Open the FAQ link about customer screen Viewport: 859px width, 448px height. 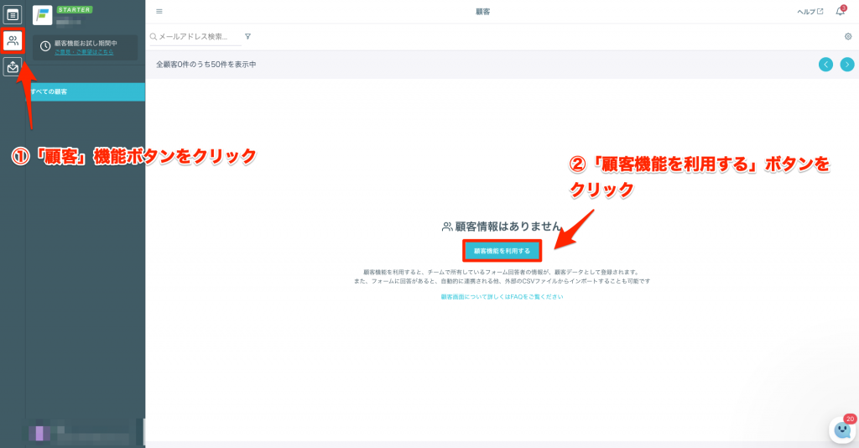coord(502,297)
